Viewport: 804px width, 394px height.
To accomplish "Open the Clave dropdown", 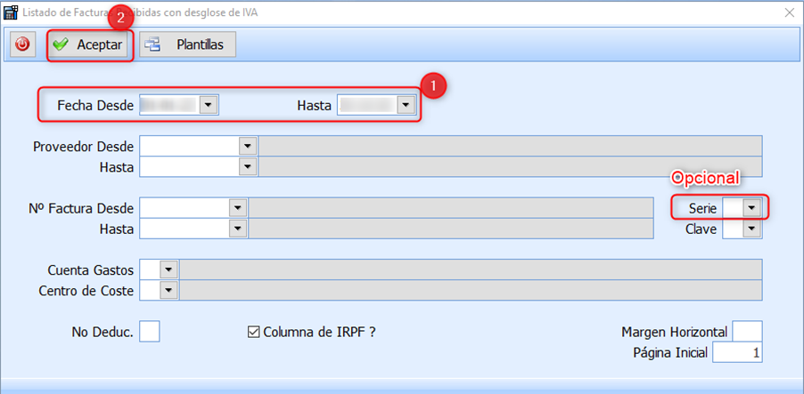I will [752, 229].
